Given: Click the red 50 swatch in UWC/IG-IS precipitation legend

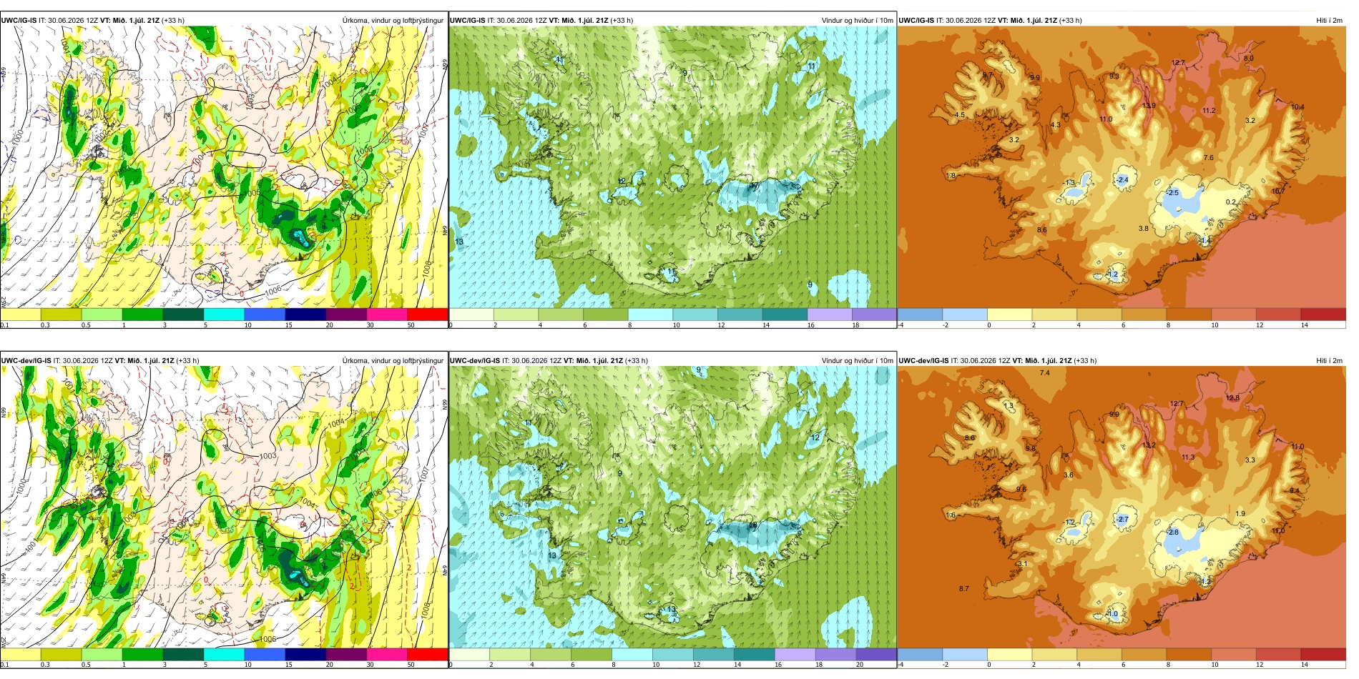Looking at the screenshot, I should (428, 314).
